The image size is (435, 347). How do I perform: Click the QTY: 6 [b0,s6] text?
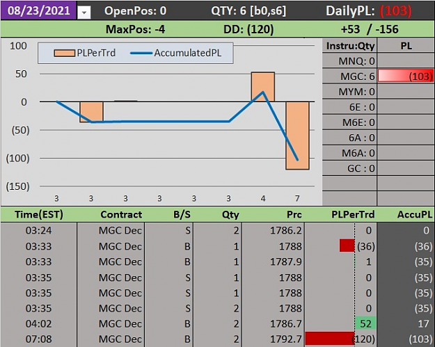coord(248,11)
